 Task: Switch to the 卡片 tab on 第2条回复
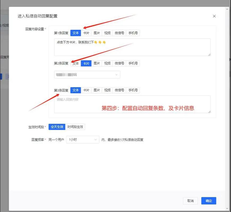pos(86,63)
